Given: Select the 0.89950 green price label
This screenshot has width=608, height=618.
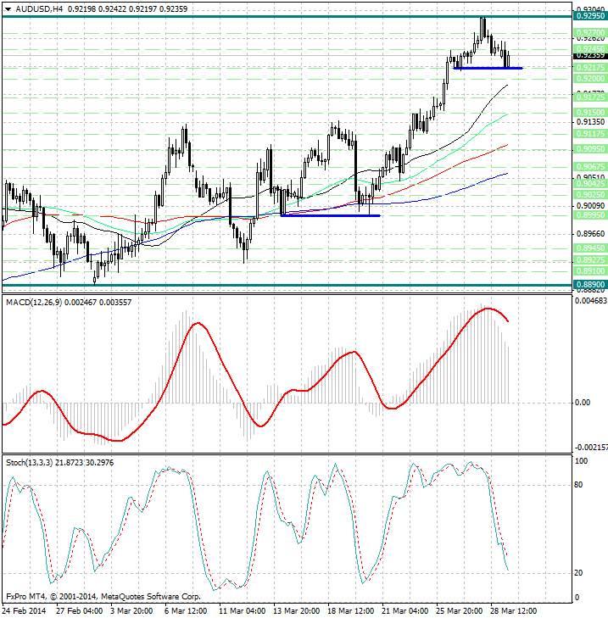Looking at the screenshot, I should (x=590, y=214).
